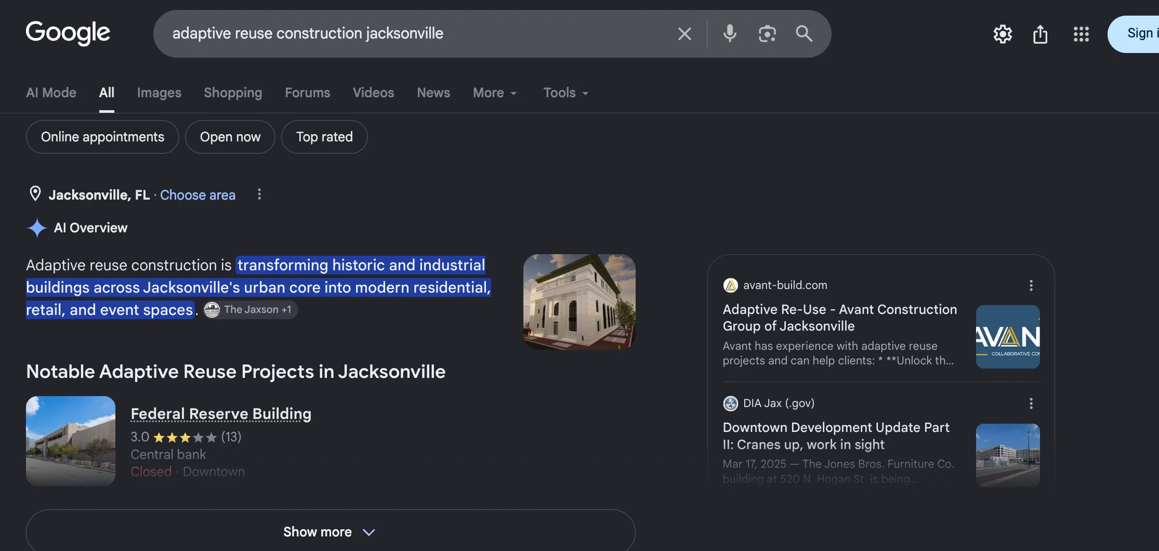Click the location pin icon
This screenshot has width=1159, height=551.
pos(35,194)
